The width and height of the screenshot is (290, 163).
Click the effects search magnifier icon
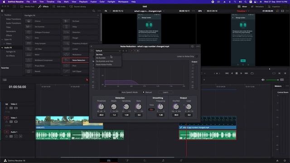[94, 11]
